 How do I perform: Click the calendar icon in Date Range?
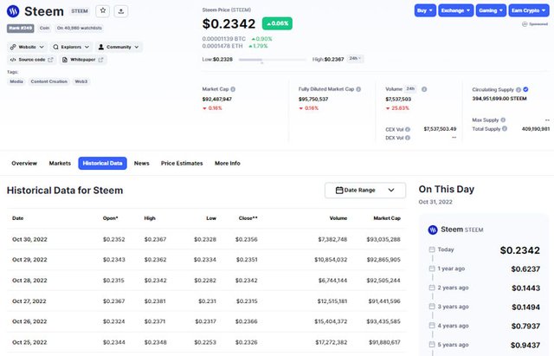(x=339, y=191)
